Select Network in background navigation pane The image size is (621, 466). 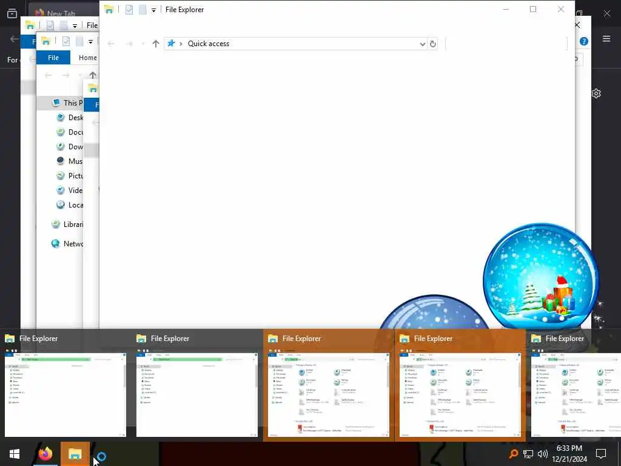click(x=67, y=244)
